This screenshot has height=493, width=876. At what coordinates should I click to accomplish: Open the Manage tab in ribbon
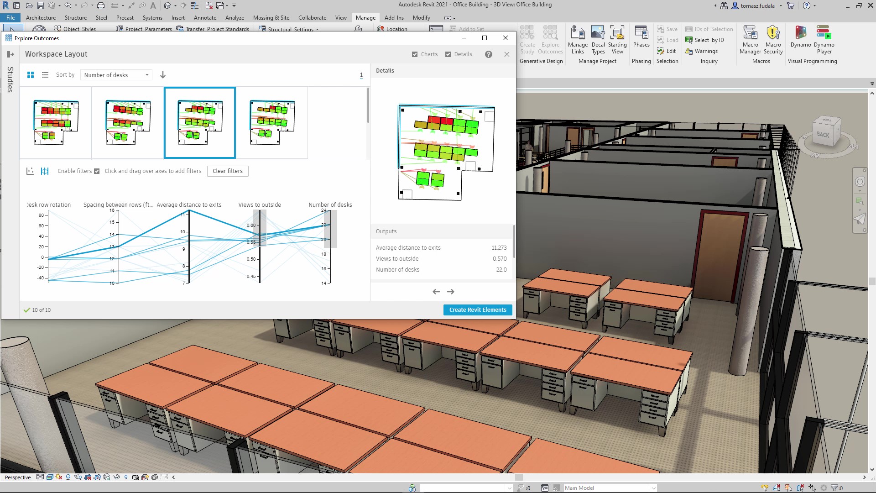pos(365,17)
